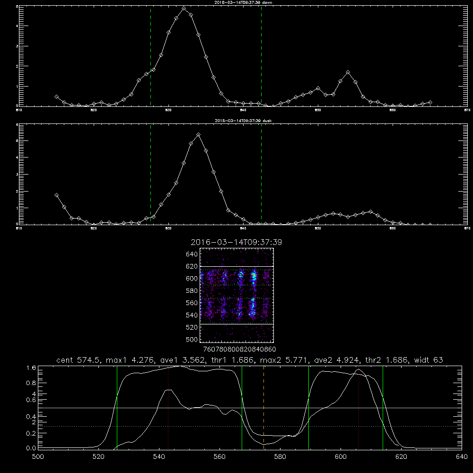
Task: Click the last diamond marker of the dawn curve
Action: pos(430,103)
